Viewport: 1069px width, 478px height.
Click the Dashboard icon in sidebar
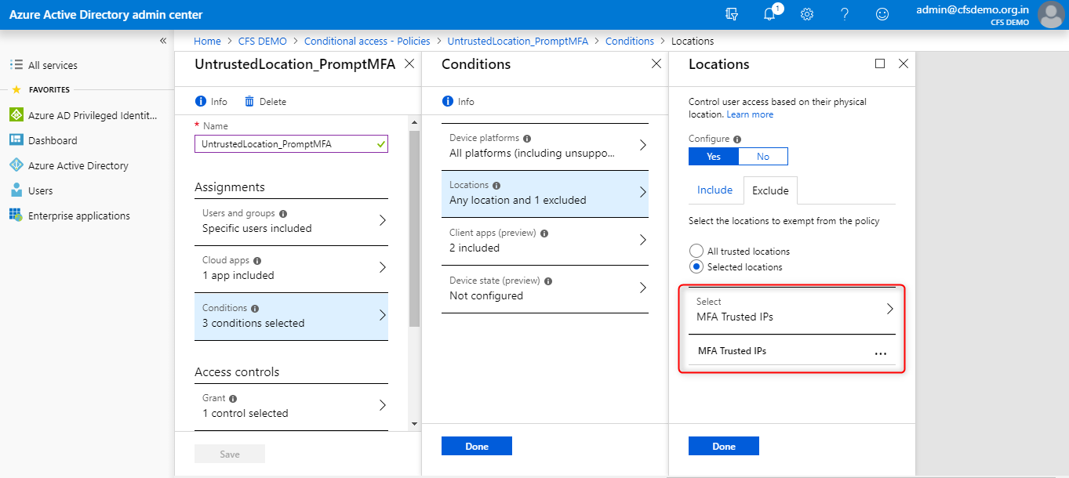(x=16, y=140)
